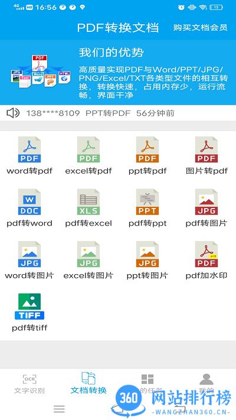Open the excel转图片 JPG icon

[x=88, y=254]
